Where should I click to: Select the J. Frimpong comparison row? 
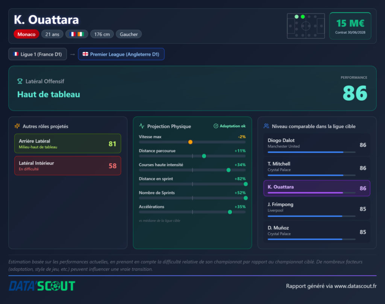pos(317,209)
